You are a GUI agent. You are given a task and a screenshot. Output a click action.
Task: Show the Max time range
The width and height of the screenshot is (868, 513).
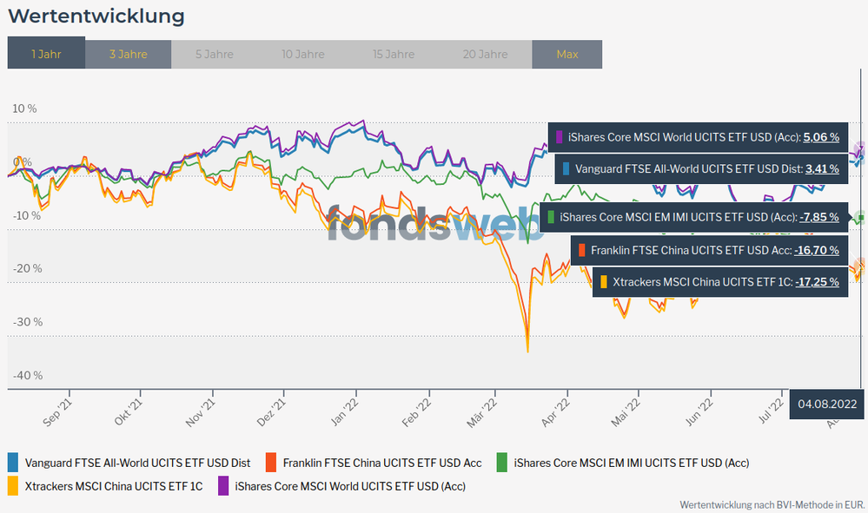[567, 54]
